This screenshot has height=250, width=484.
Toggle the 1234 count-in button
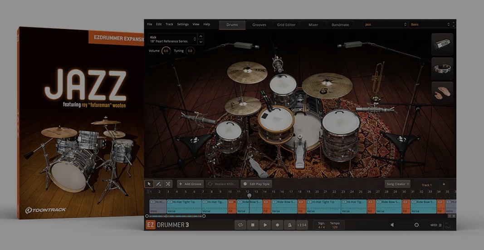pos(302,225)
